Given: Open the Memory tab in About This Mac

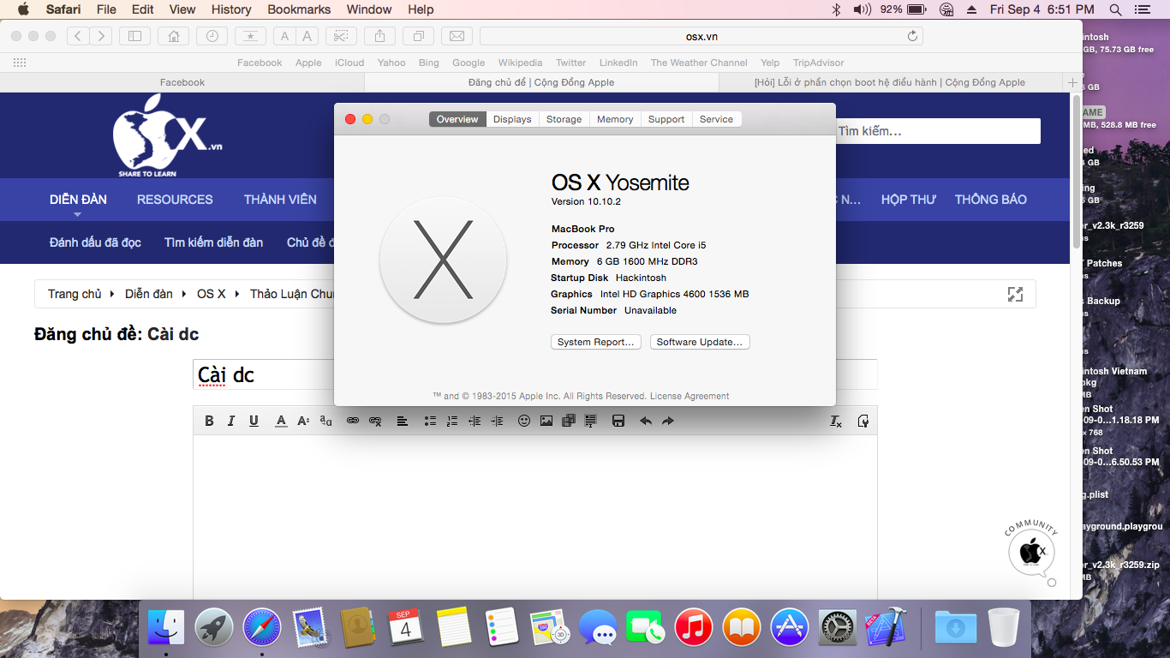Looking at the screenshot, I should tap(615, 119).
